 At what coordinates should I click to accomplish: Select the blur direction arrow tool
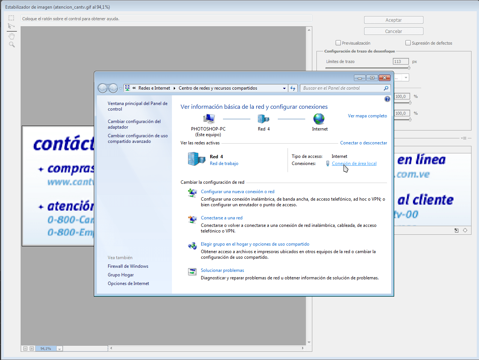pos(11,26)
